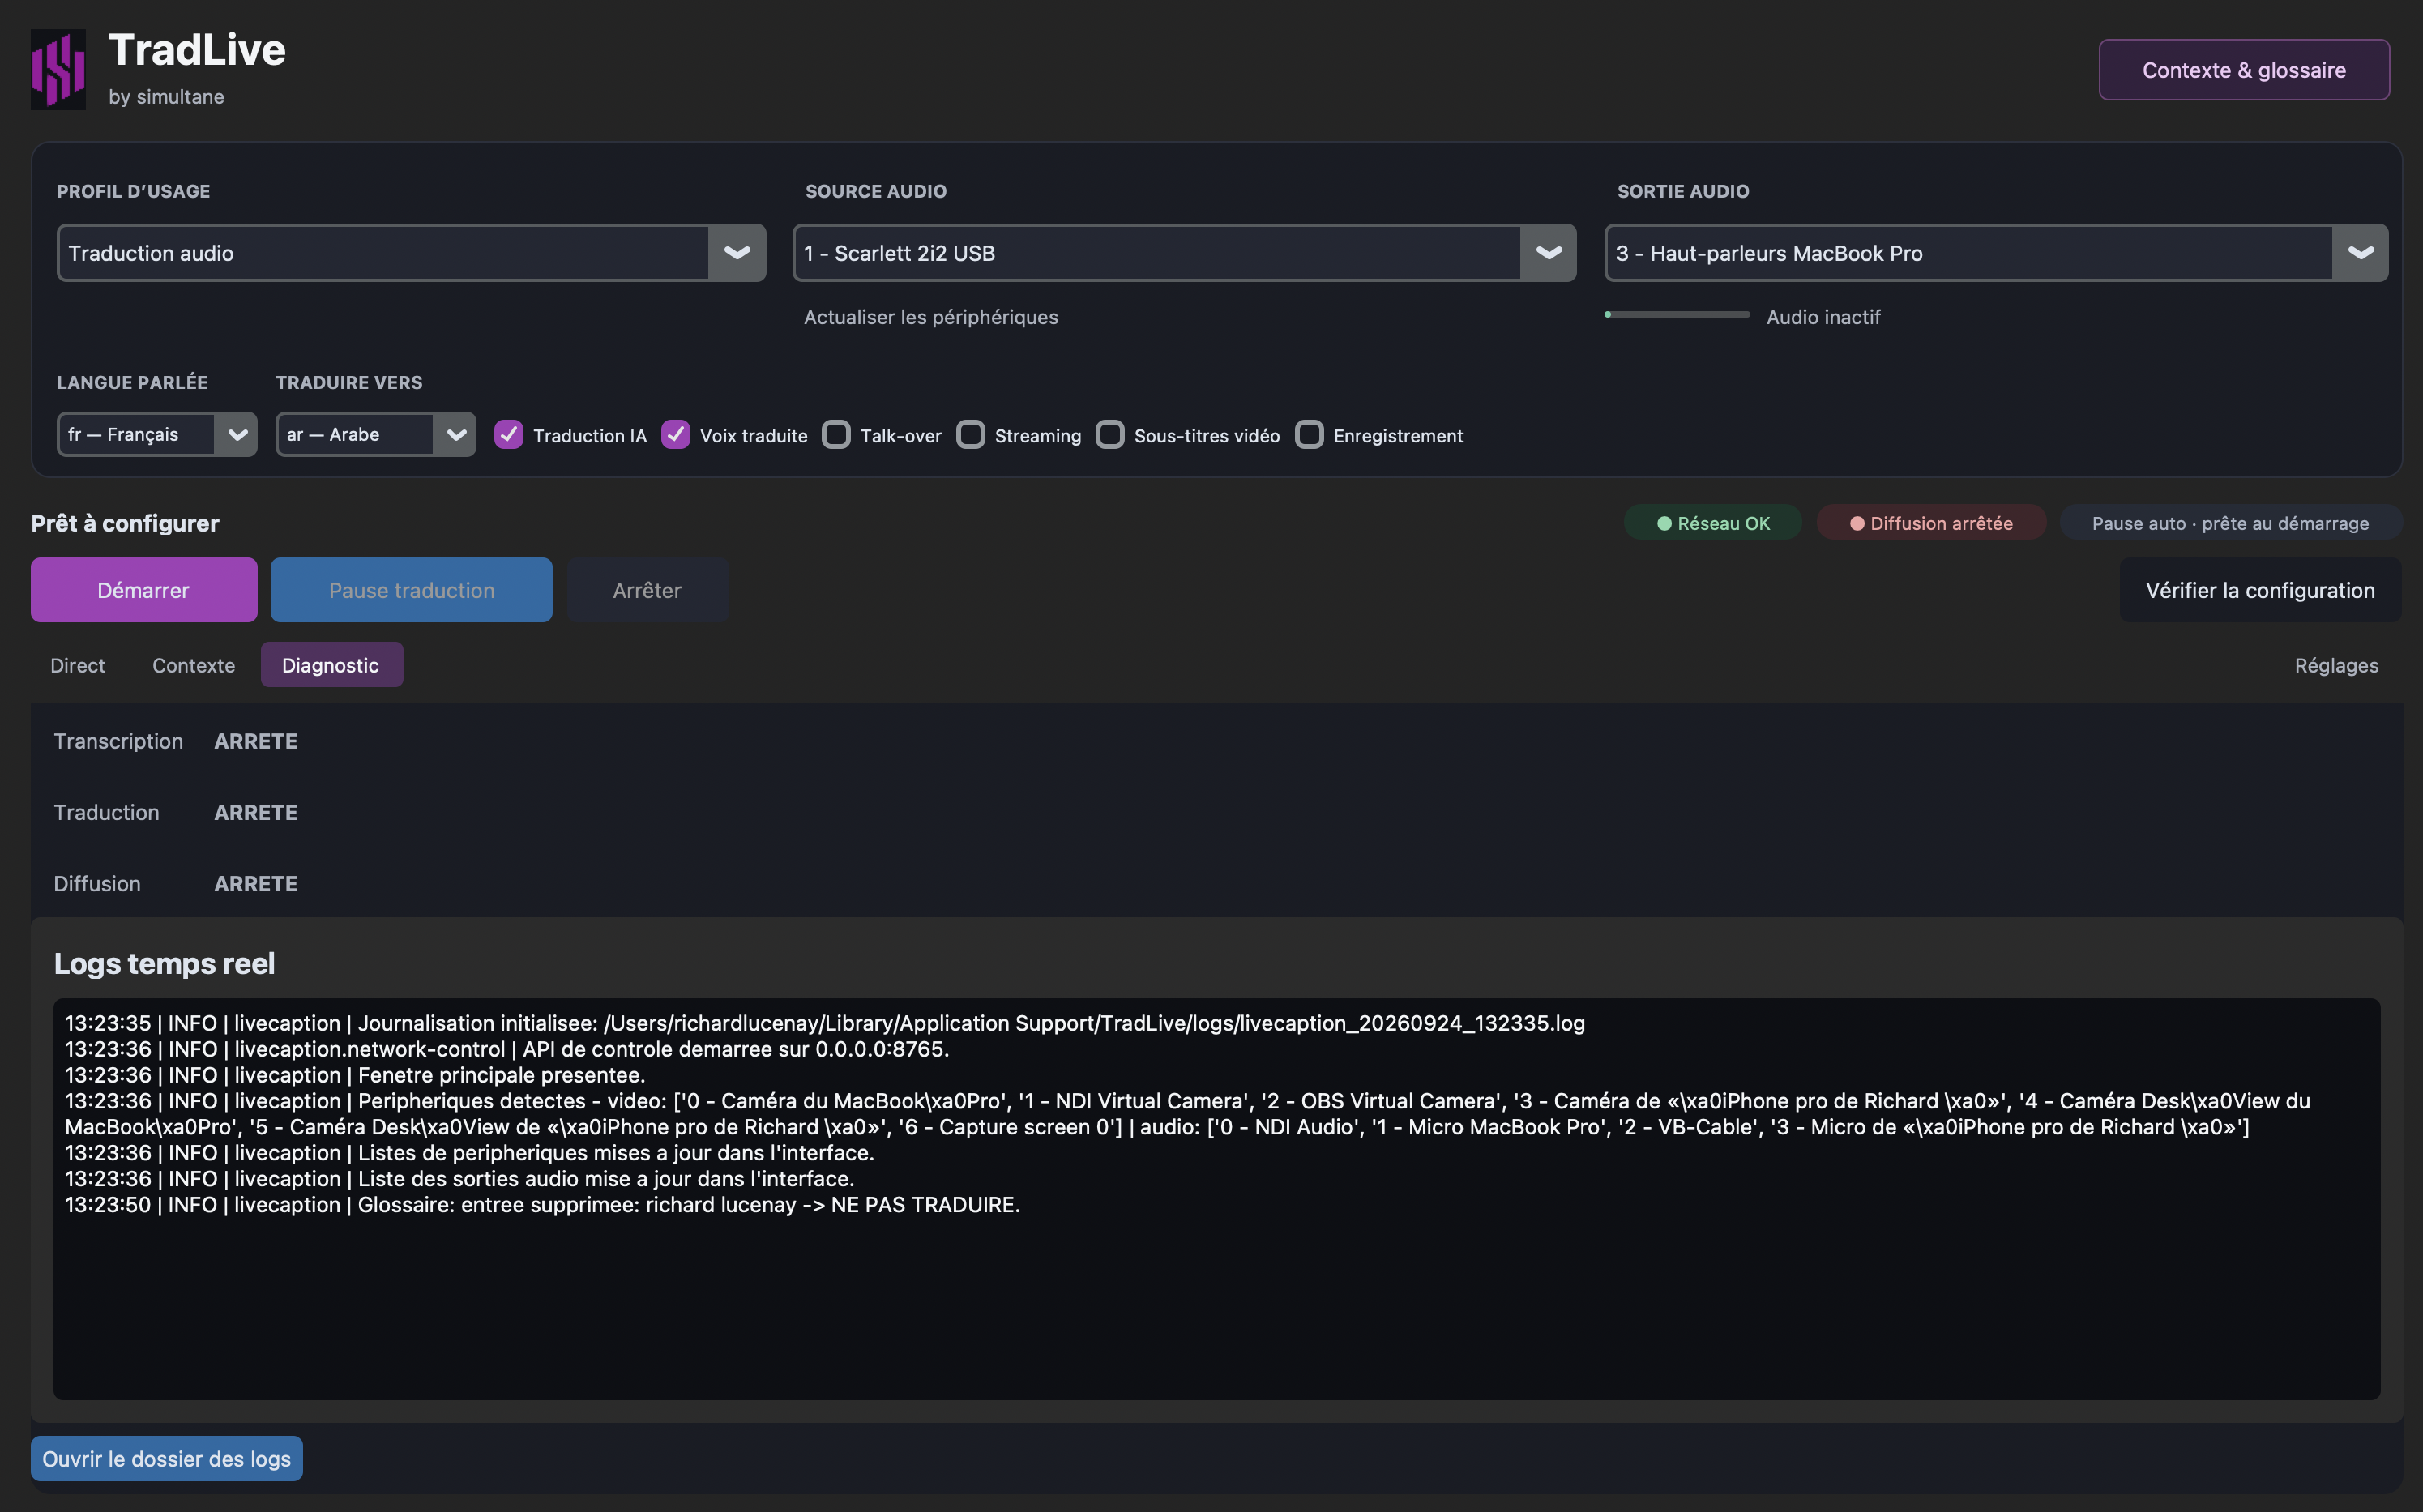Viewport: 2423px width, 1512px height.
Task: Click the Logs temps reel heading
Action: click(x=164, y=963)
